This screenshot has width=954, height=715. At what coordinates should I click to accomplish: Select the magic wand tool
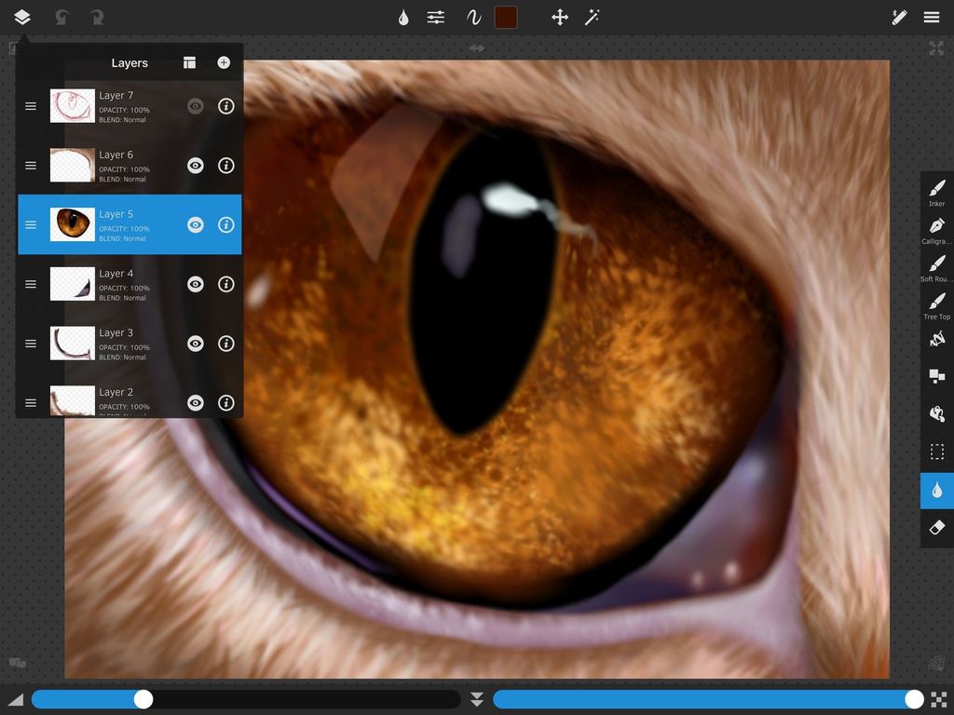click(x=592, y=17)
